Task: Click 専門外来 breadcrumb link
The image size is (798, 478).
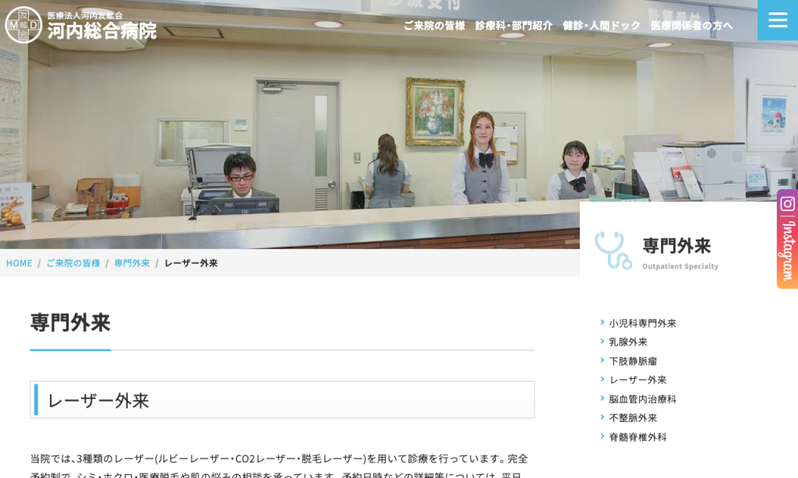Action: (x=132, y=263)
